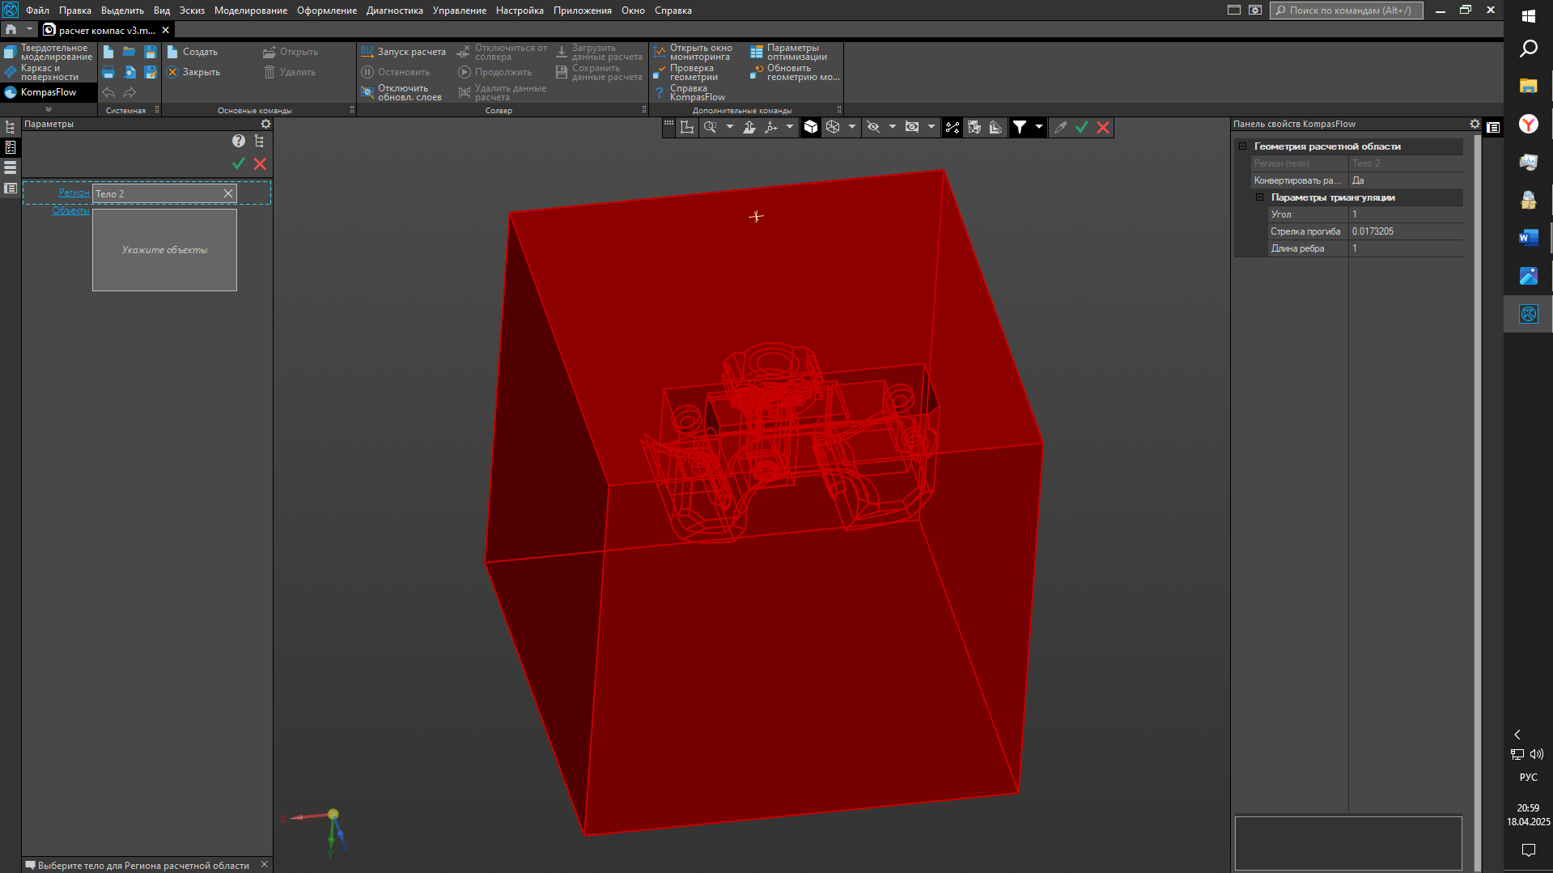1553x873 pixels.
Task: Click the zoom magnifier icon in view toolbar
Action: tap(710, 128)
